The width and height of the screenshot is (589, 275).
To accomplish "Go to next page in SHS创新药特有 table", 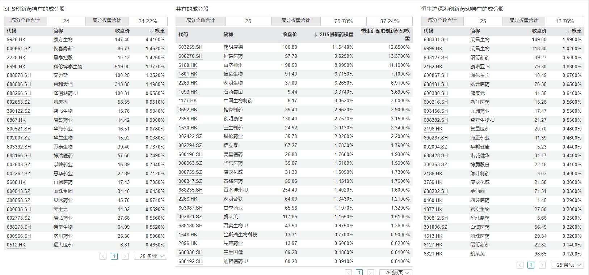I will 125,256.
